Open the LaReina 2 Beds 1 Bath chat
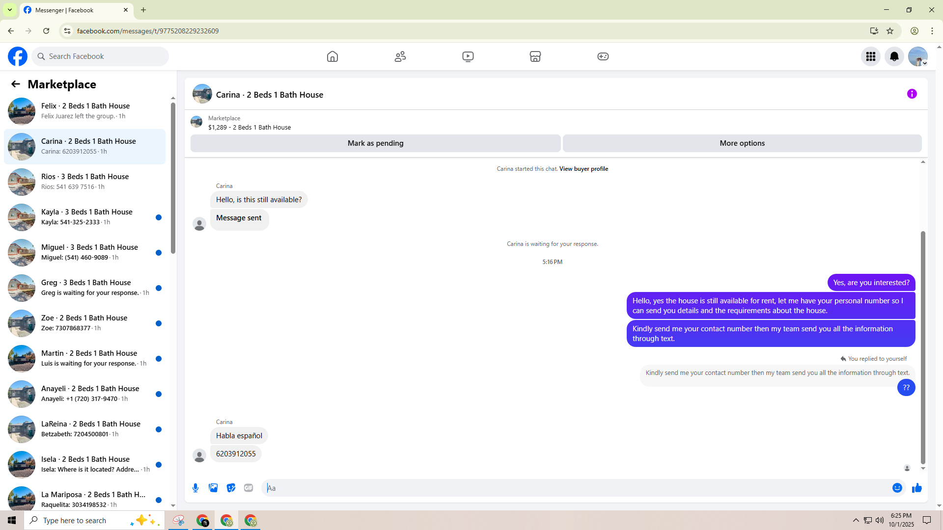This screenshot has width=943, height=530. coord(84,429)
